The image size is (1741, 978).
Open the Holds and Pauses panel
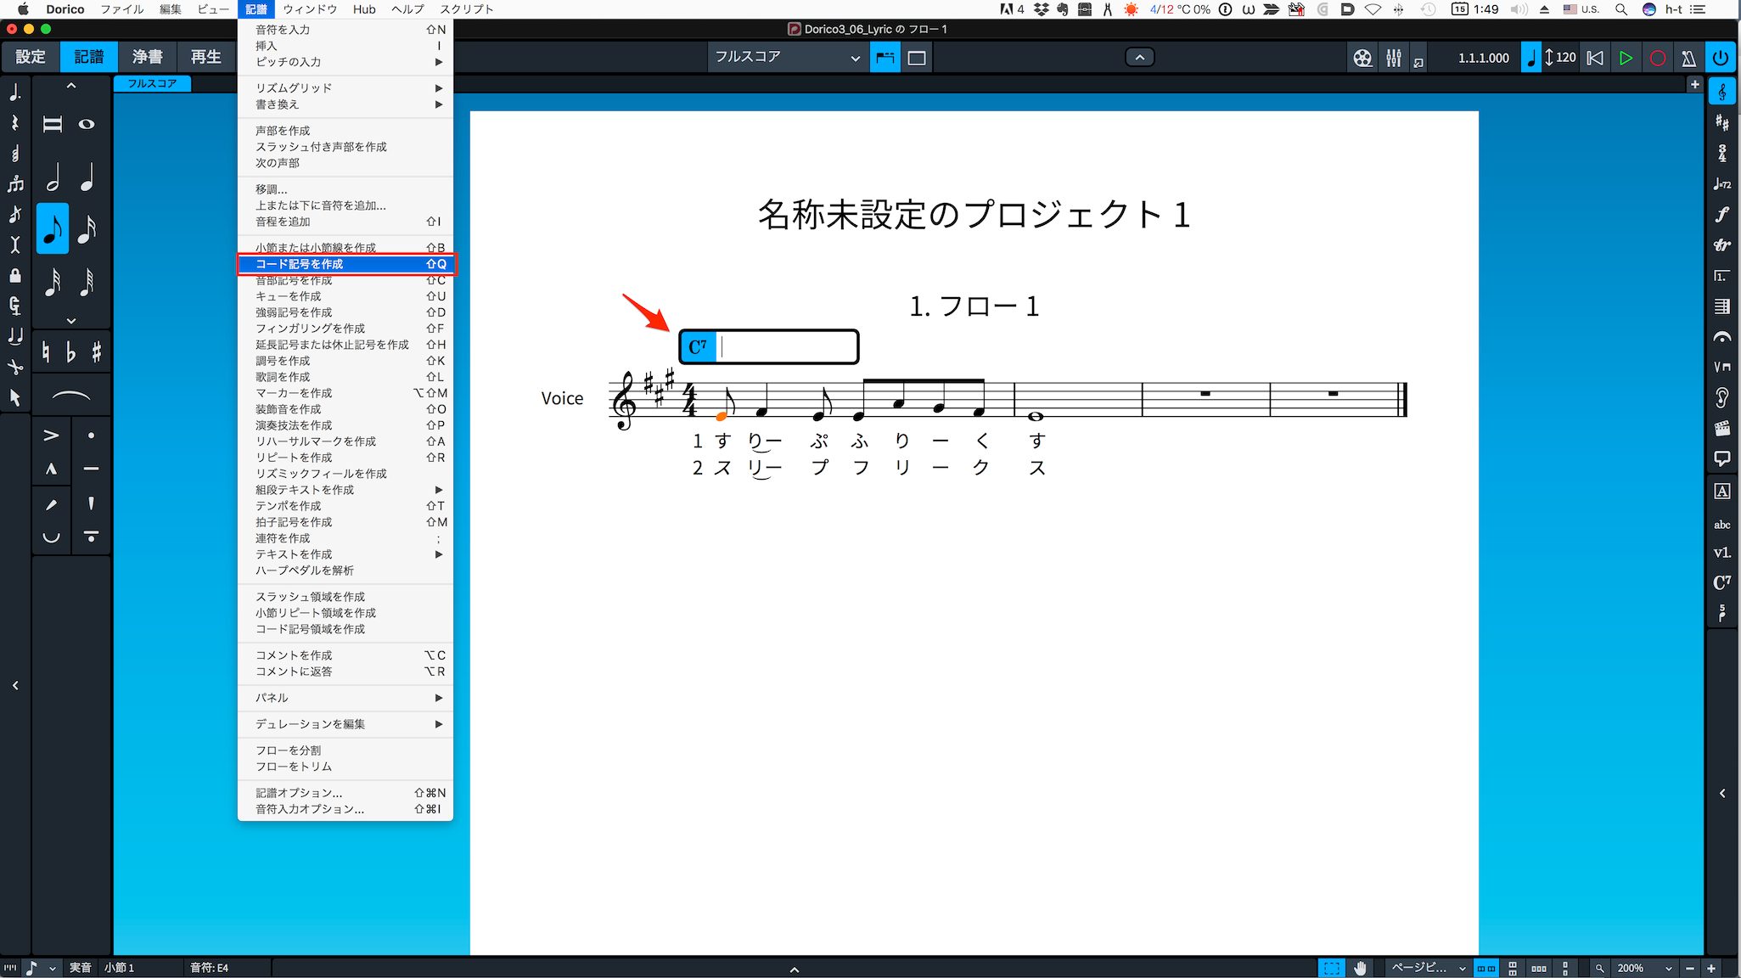click(x=1721, y=337)
